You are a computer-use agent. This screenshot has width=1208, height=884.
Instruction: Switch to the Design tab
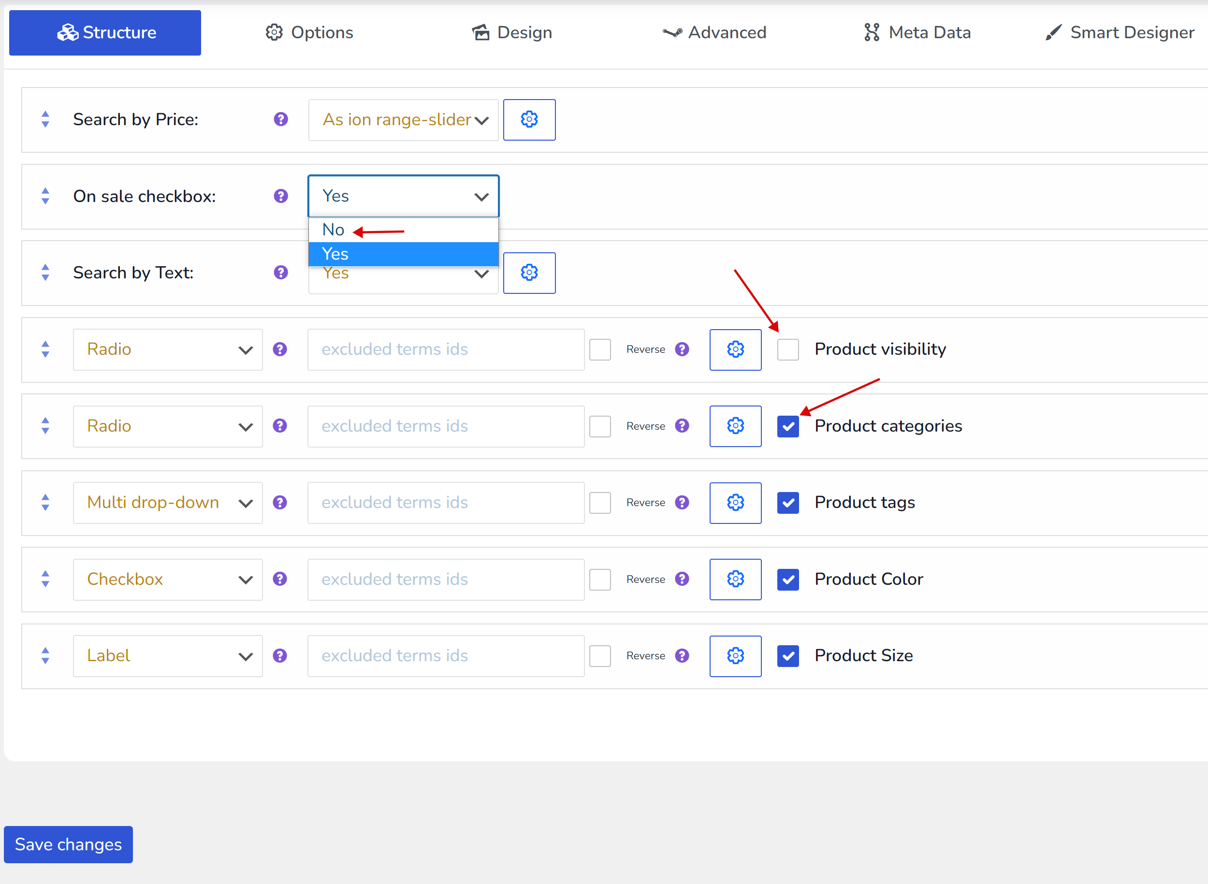tap(512, 33)
